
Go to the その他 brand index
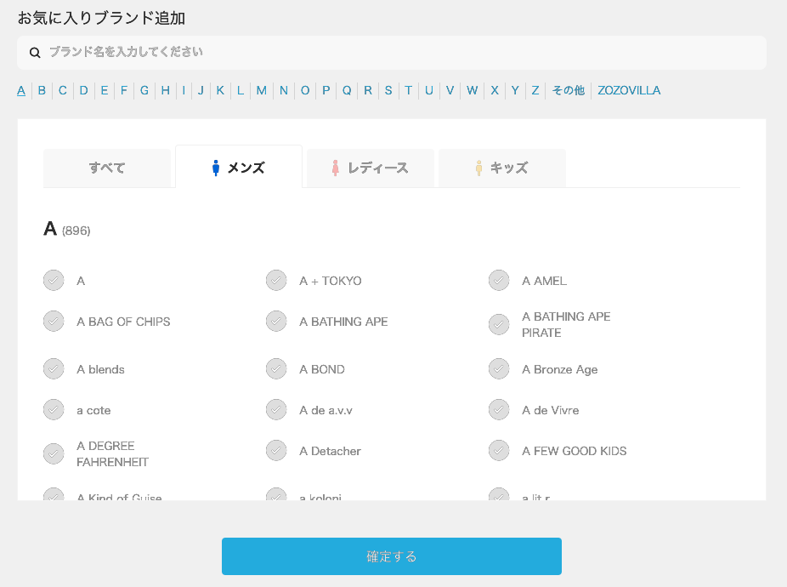coord(569,90)
